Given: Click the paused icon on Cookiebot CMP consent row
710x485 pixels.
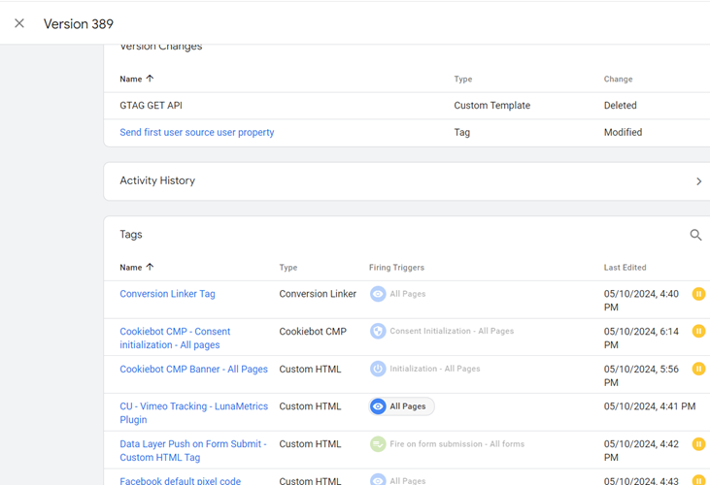Looking at the screenshot, I should coord(698,332).
